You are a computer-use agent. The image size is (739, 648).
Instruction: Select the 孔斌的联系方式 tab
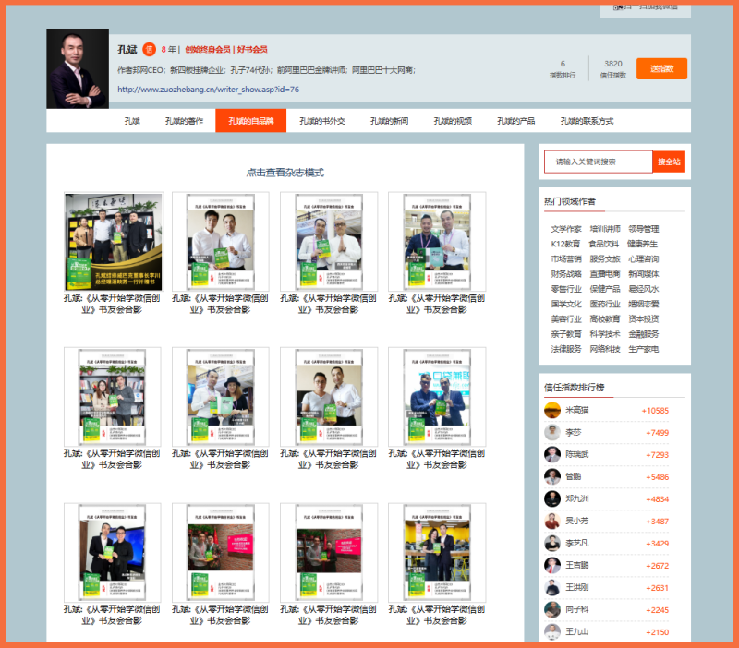[x=586, y=121]
